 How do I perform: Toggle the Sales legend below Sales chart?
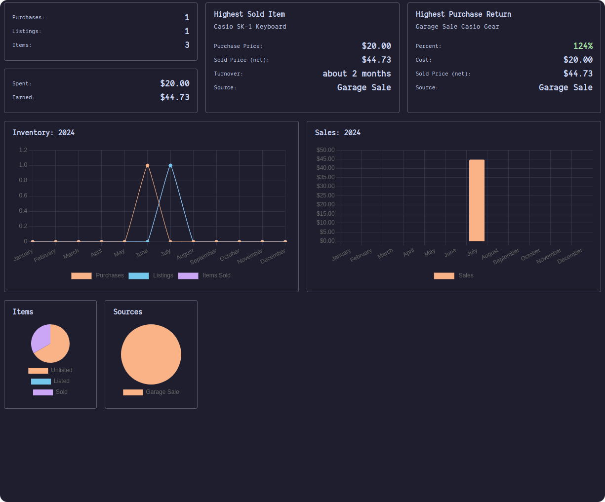tap(454, 275)
